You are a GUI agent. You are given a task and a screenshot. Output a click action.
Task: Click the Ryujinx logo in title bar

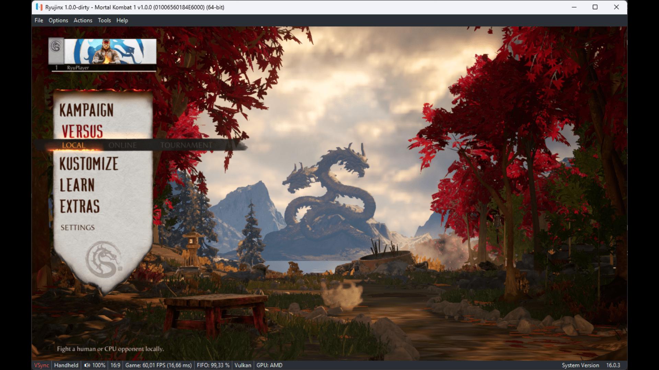pos(39,7)
